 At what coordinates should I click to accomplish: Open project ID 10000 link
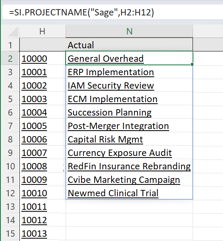pos(34,59)
